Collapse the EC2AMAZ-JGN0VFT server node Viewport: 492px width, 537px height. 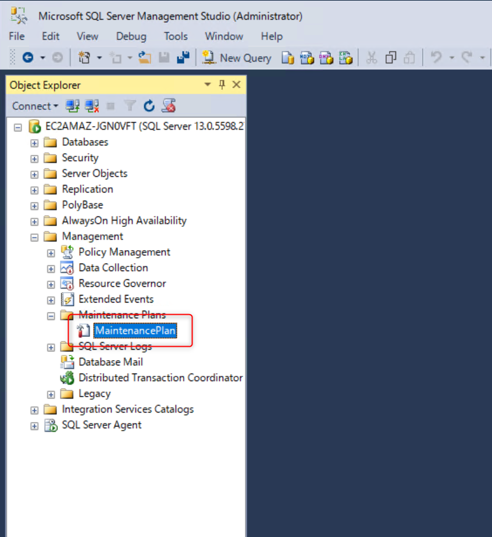pos(18,128)
